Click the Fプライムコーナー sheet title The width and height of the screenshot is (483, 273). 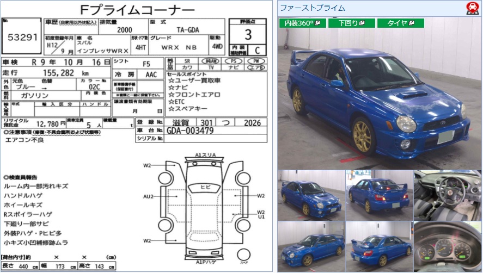point(137,10)
